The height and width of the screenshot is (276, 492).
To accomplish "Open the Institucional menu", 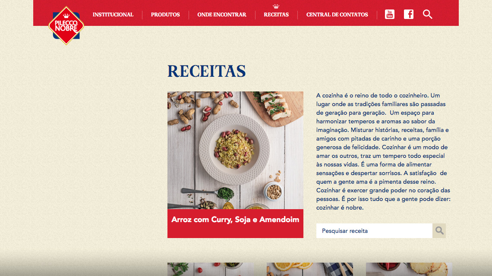I will 113,14.
